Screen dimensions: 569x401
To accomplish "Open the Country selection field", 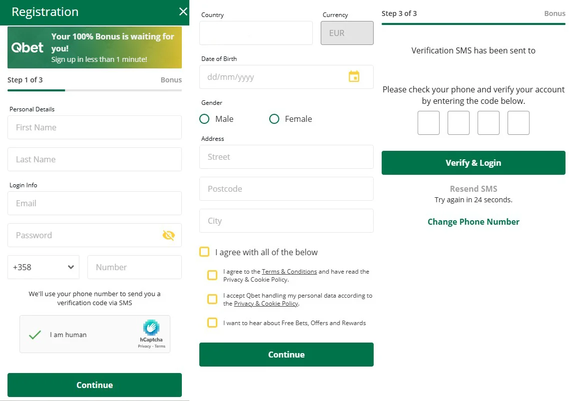I will coord(256,33).
